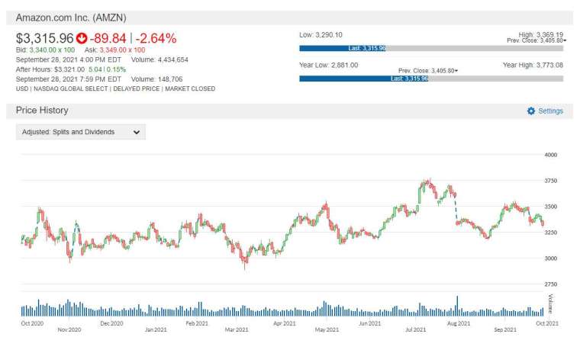580x337 pixels.
Task: Expand the dropdown chevron next to Splits and Dividends
Action: click(137, 132)
